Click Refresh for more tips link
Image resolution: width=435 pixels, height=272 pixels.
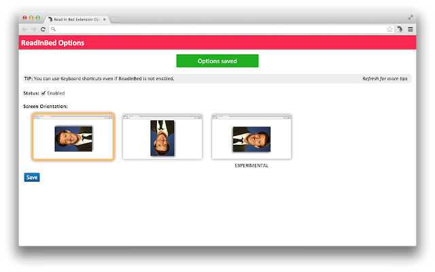385,79
